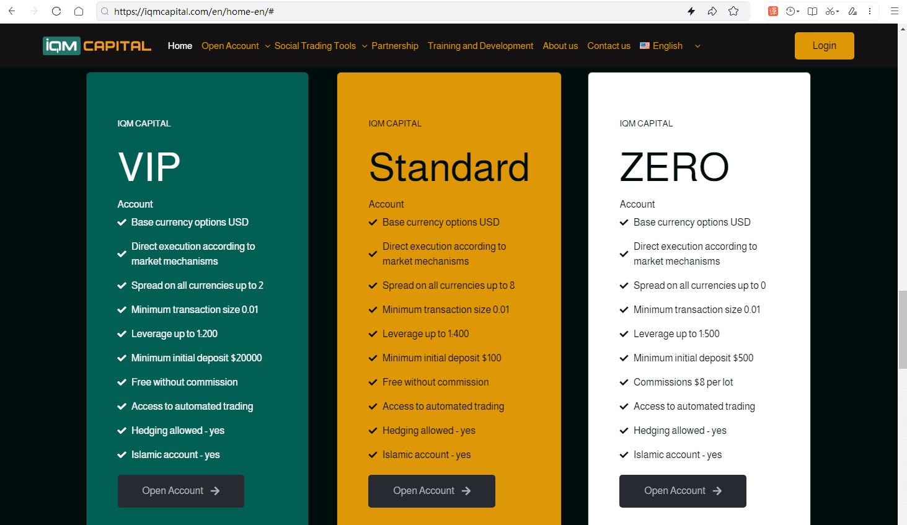Click Standard 'Hedging allowed - yes' text

(429, 430)
